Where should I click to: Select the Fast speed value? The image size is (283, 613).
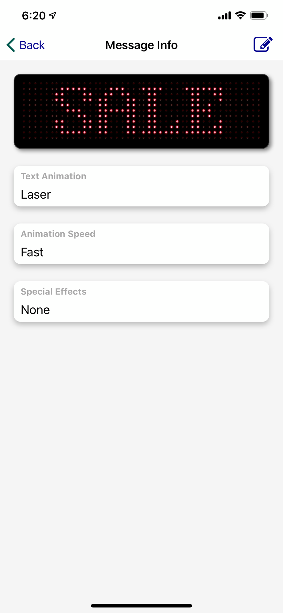[x=32, y=252]
